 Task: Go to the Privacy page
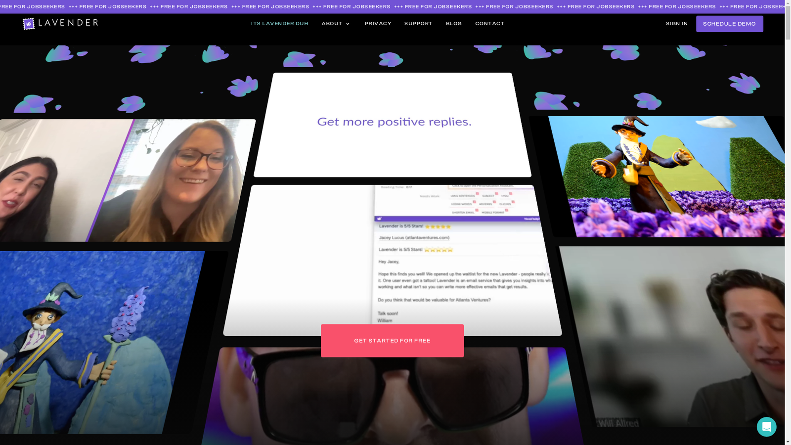pos(378,24)
